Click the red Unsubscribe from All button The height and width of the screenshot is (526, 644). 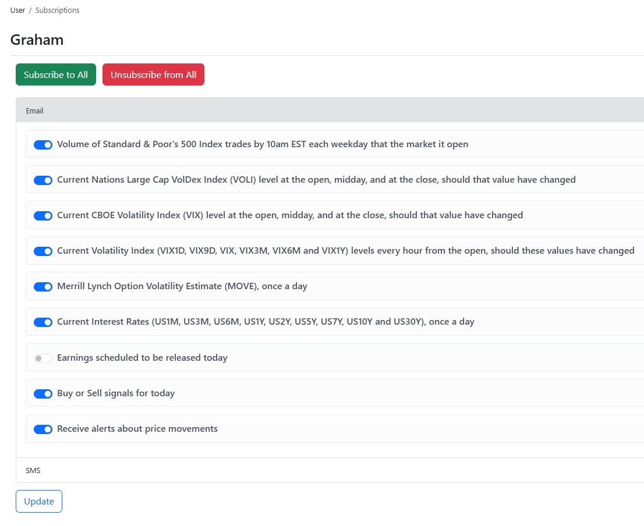click(153, 74)
